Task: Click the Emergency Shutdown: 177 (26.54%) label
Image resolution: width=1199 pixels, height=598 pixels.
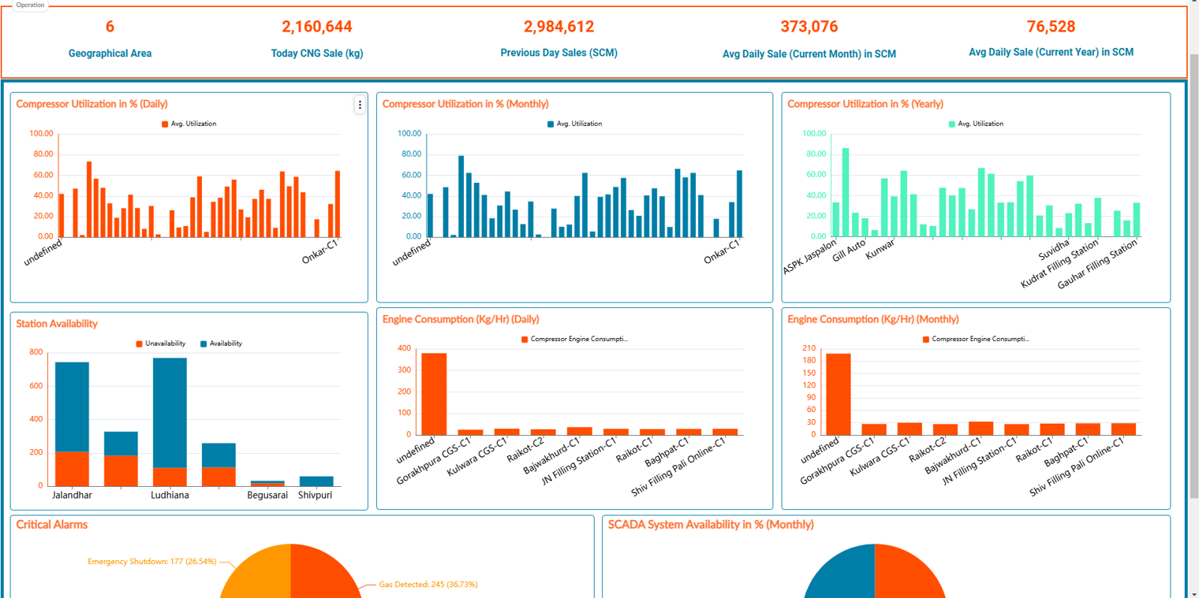Action: pos(152,562)
